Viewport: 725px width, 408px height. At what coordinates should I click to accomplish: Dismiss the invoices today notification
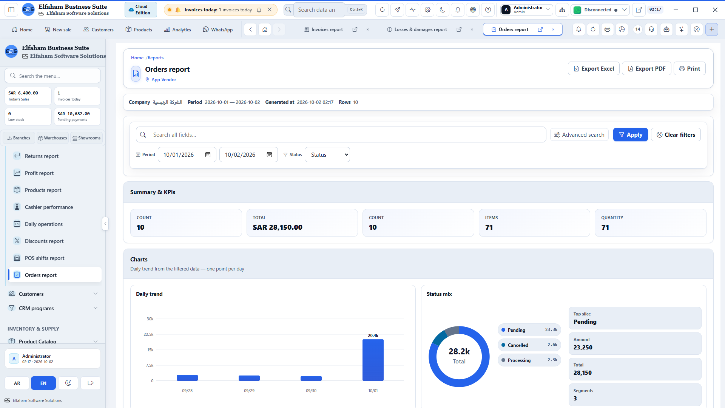coord(270,10)
